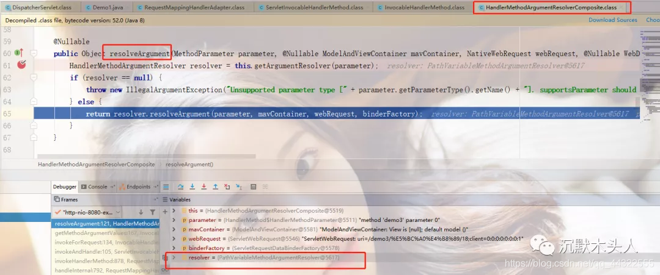Image resolution: width=660 pixels, height=275 pixels.
Task: Open the RequestMappingHandlerAdapter.class tab
Action: (x=193, y=7)
